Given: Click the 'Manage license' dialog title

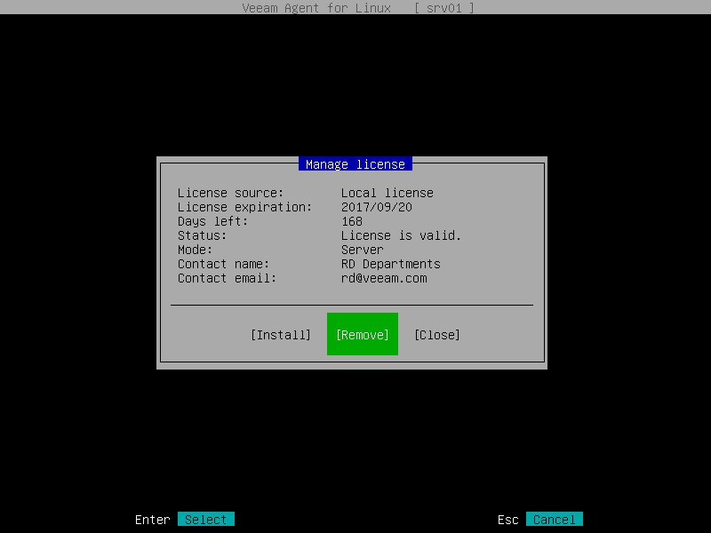Looking at the screenshot, I should pos(355,164).
